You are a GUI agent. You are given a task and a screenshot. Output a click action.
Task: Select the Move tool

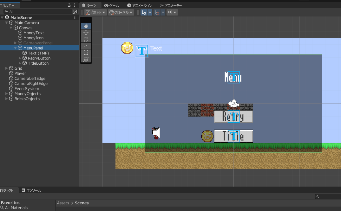pyautogui.click(x=86, y=33)
